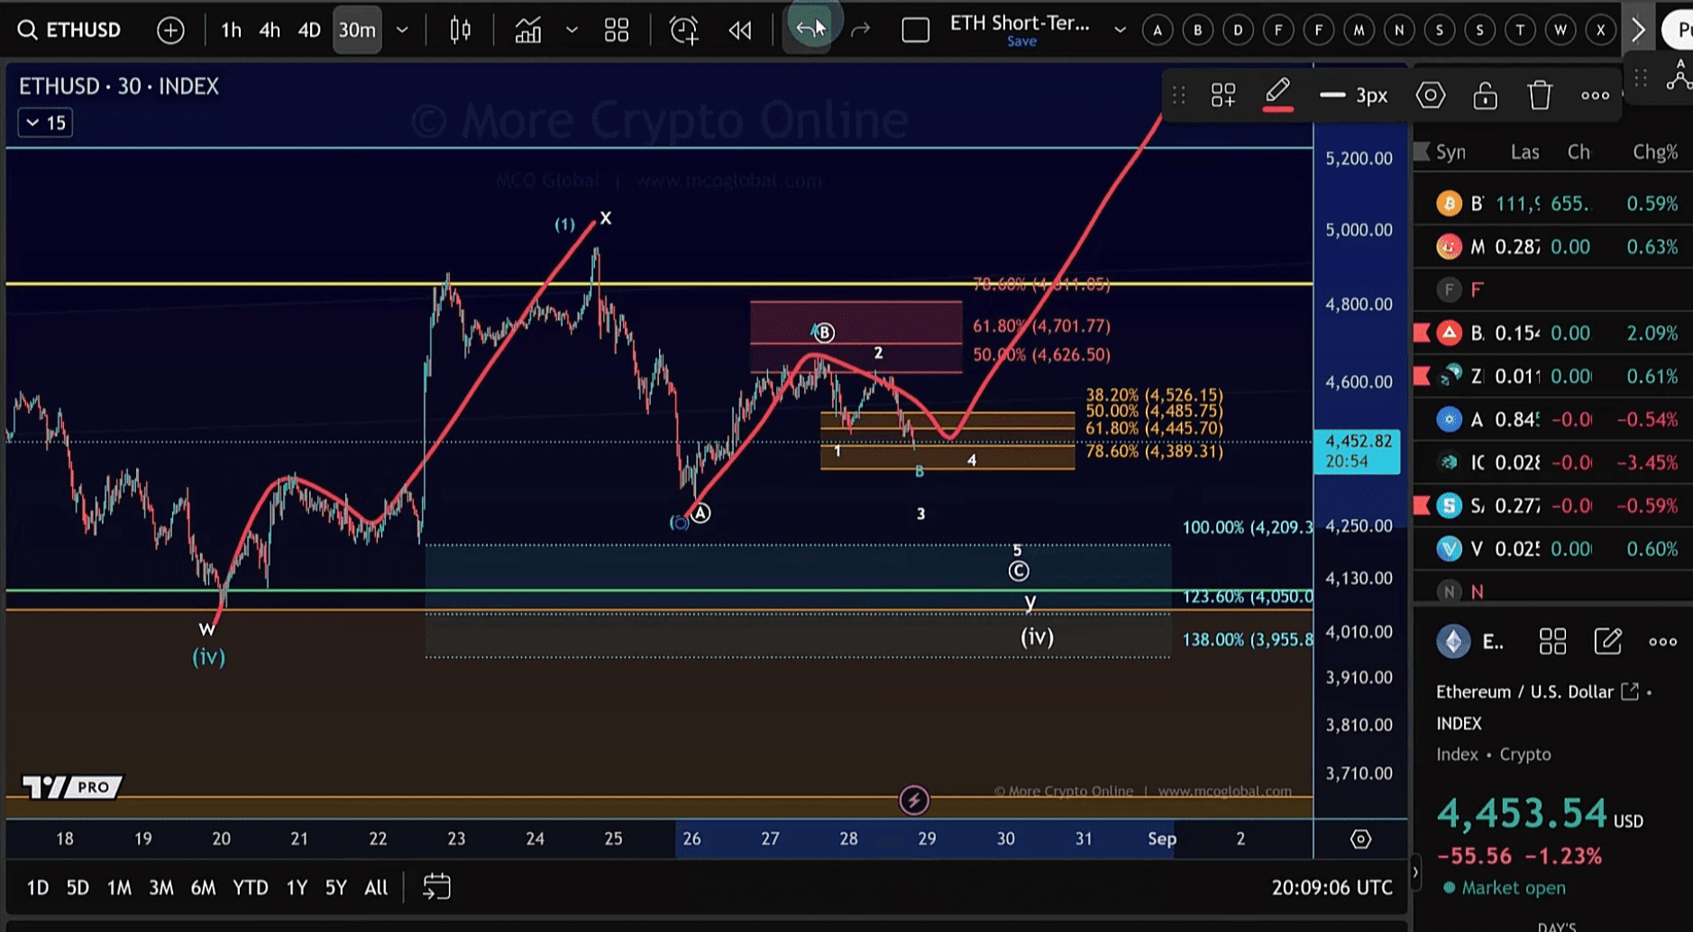Set 5D date range
This screenshot has width=1693, height=932.
(x=78, y=888)
